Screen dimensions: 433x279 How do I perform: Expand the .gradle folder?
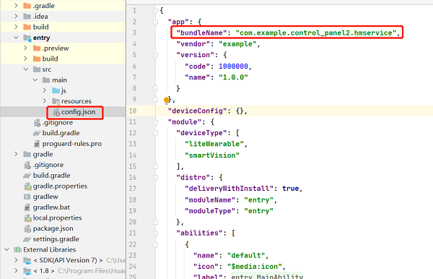tap(16, 6)
